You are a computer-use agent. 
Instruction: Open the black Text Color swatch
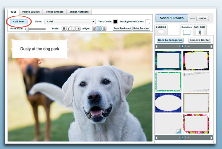point(116,22)
